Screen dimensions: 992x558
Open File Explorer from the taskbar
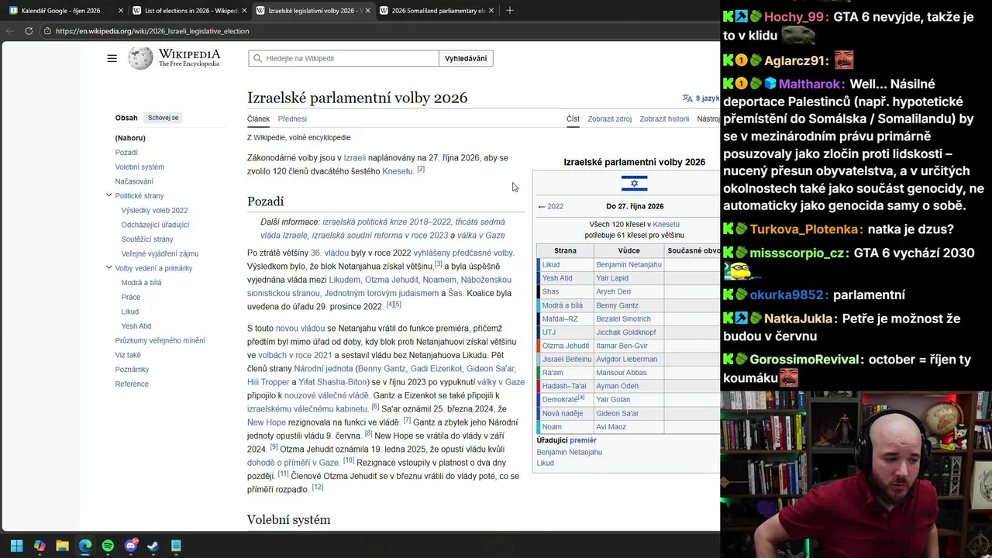click(x=62, y=546)
